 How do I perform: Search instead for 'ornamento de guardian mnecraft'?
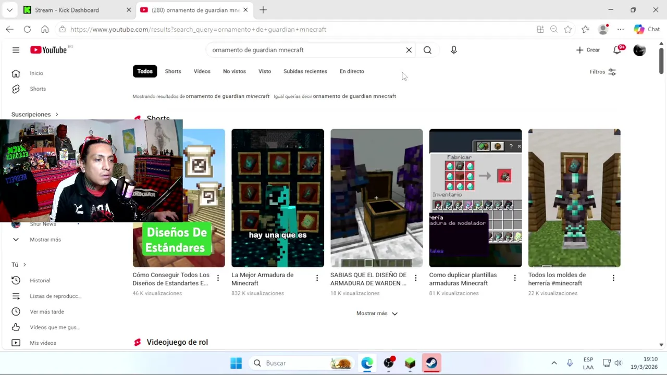pyautogui.click(x=354, y=96)
